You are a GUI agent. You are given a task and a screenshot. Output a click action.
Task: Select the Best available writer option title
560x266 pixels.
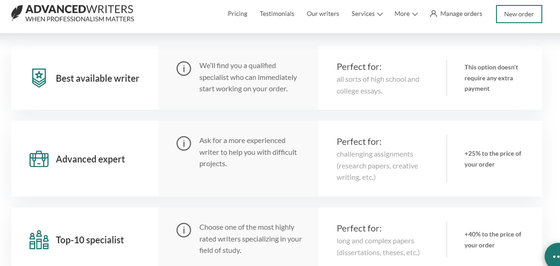click(98, 78)
